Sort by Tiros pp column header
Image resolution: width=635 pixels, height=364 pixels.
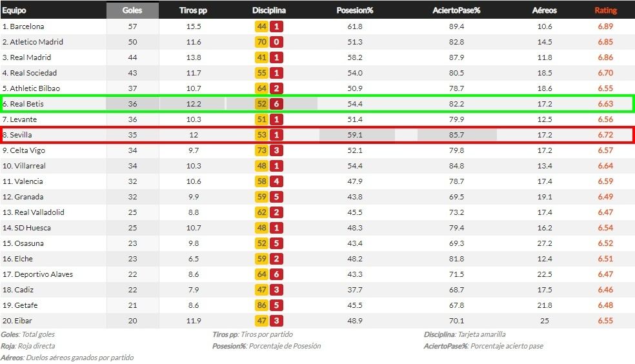coord(193,10)
